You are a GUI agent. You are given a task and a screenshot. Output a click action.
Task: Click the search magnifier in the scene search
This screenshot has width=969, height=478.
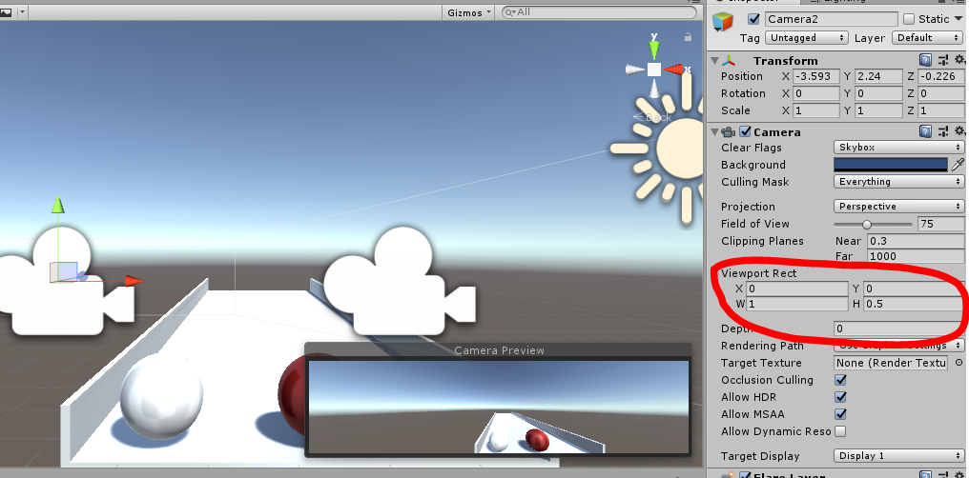(x=509, y=11)
